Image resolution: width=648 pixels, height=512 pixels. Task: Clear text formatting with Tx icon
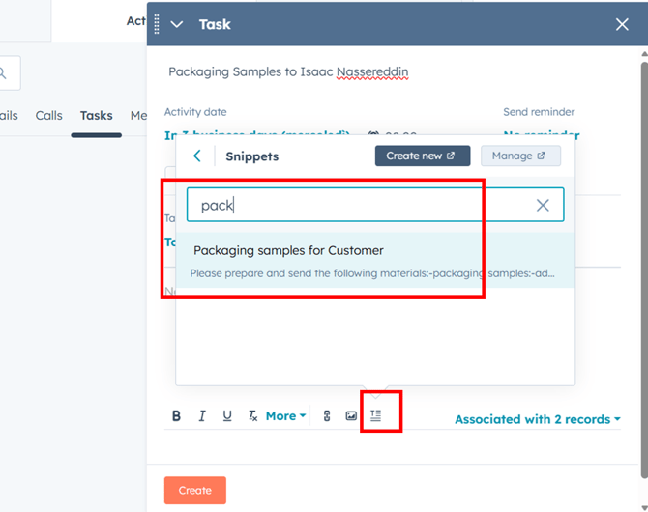coord(252,416)
